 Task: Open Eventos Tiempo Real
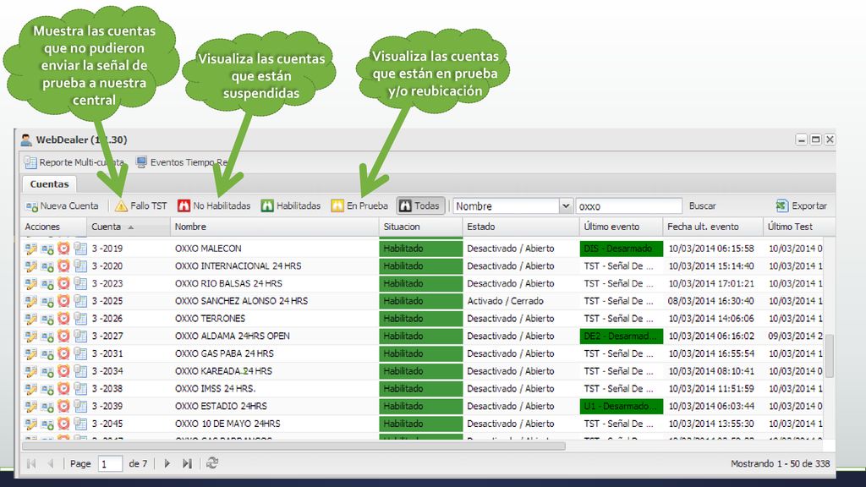182,162
